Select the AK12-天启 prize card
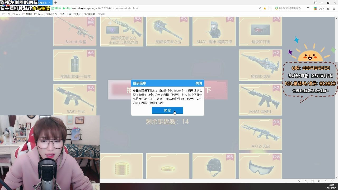 tap(260, 134)
